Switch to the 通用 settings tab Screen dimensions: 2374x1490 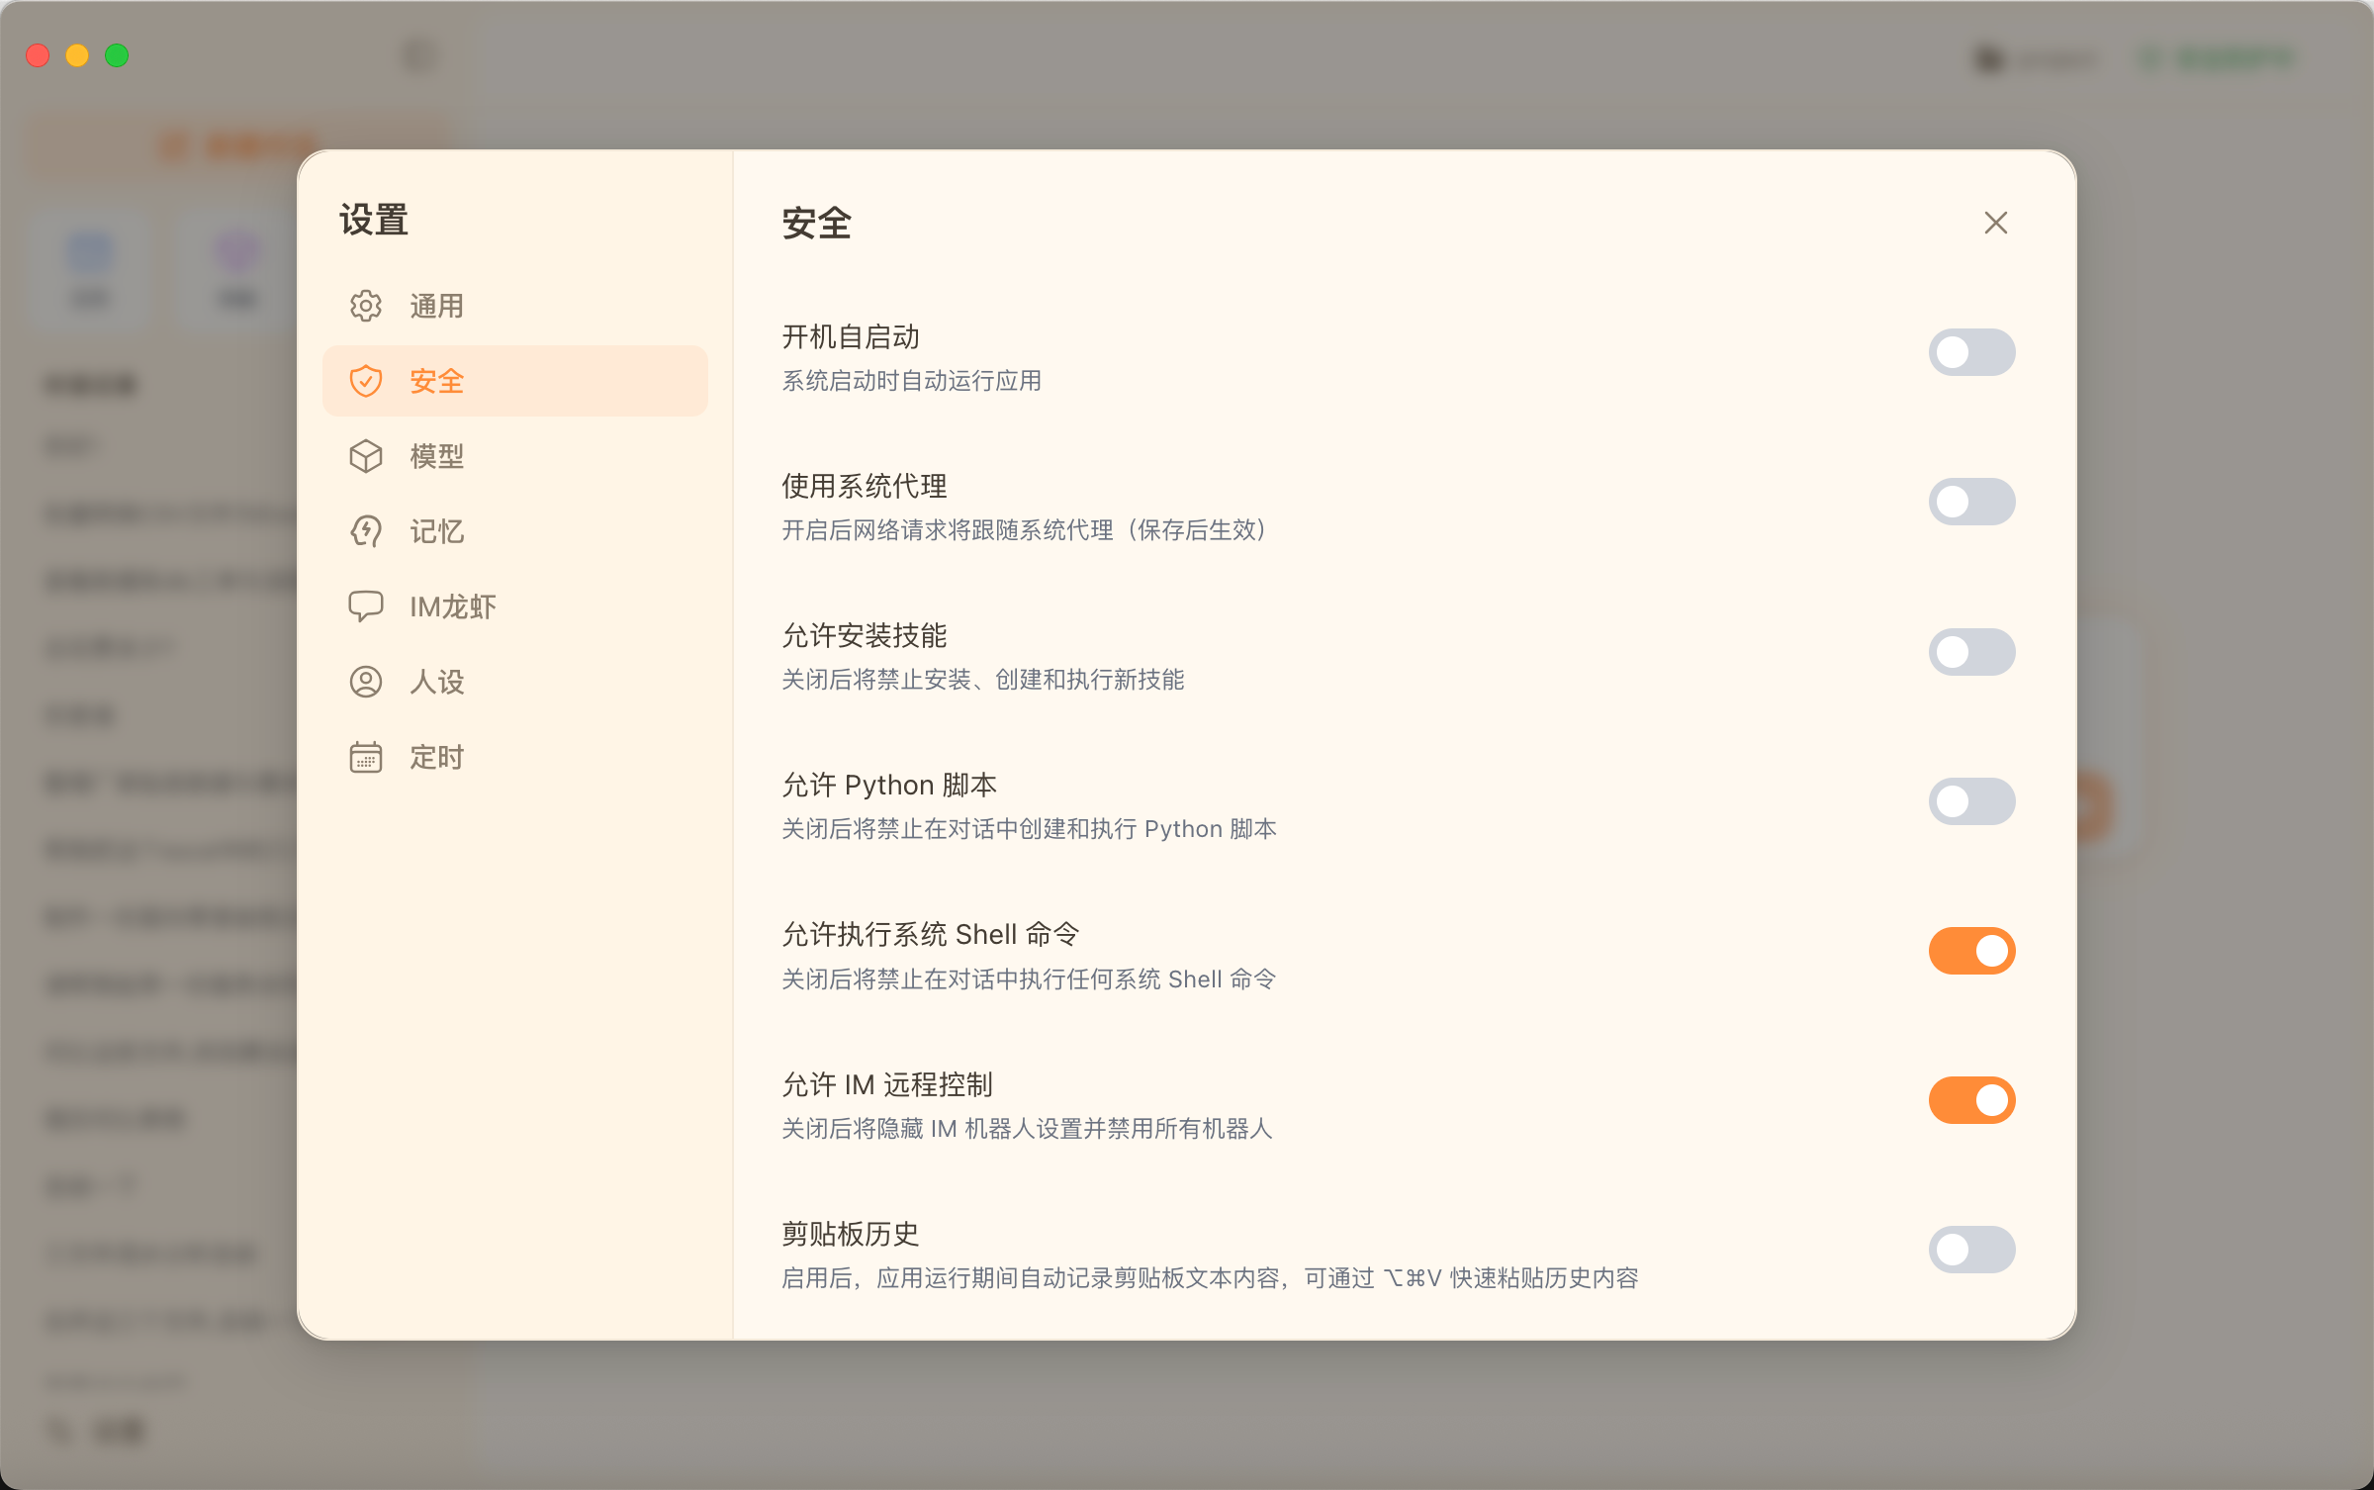[435, 306]
